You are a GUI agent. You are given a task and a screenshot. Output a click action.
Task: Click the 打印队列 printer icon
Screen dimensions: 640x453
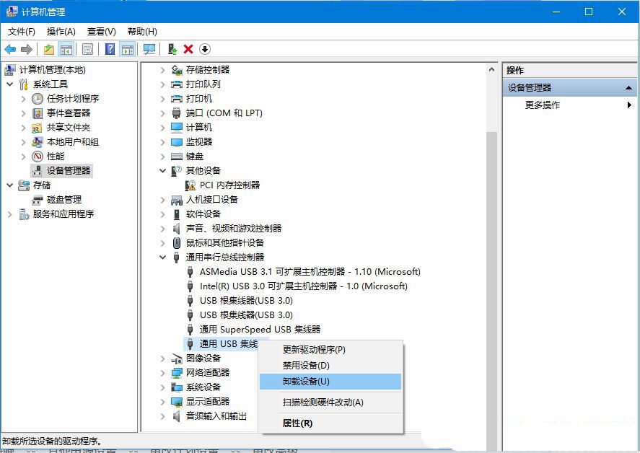click(x=177, y=84)
